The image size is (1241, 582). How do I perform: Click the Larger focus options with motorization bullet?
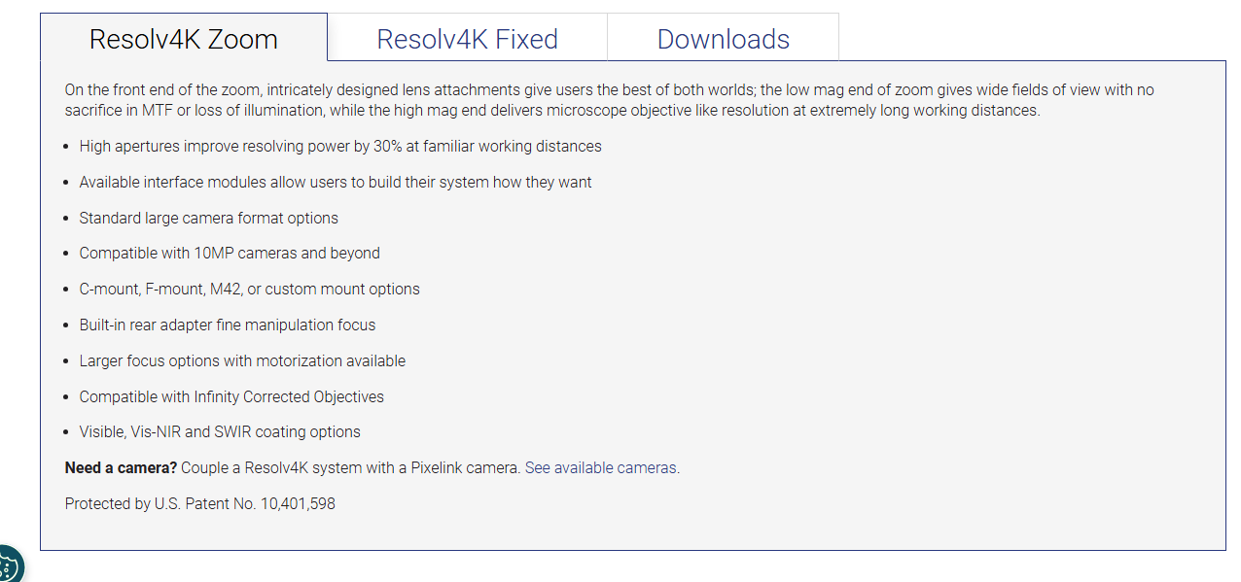point(242,360)
